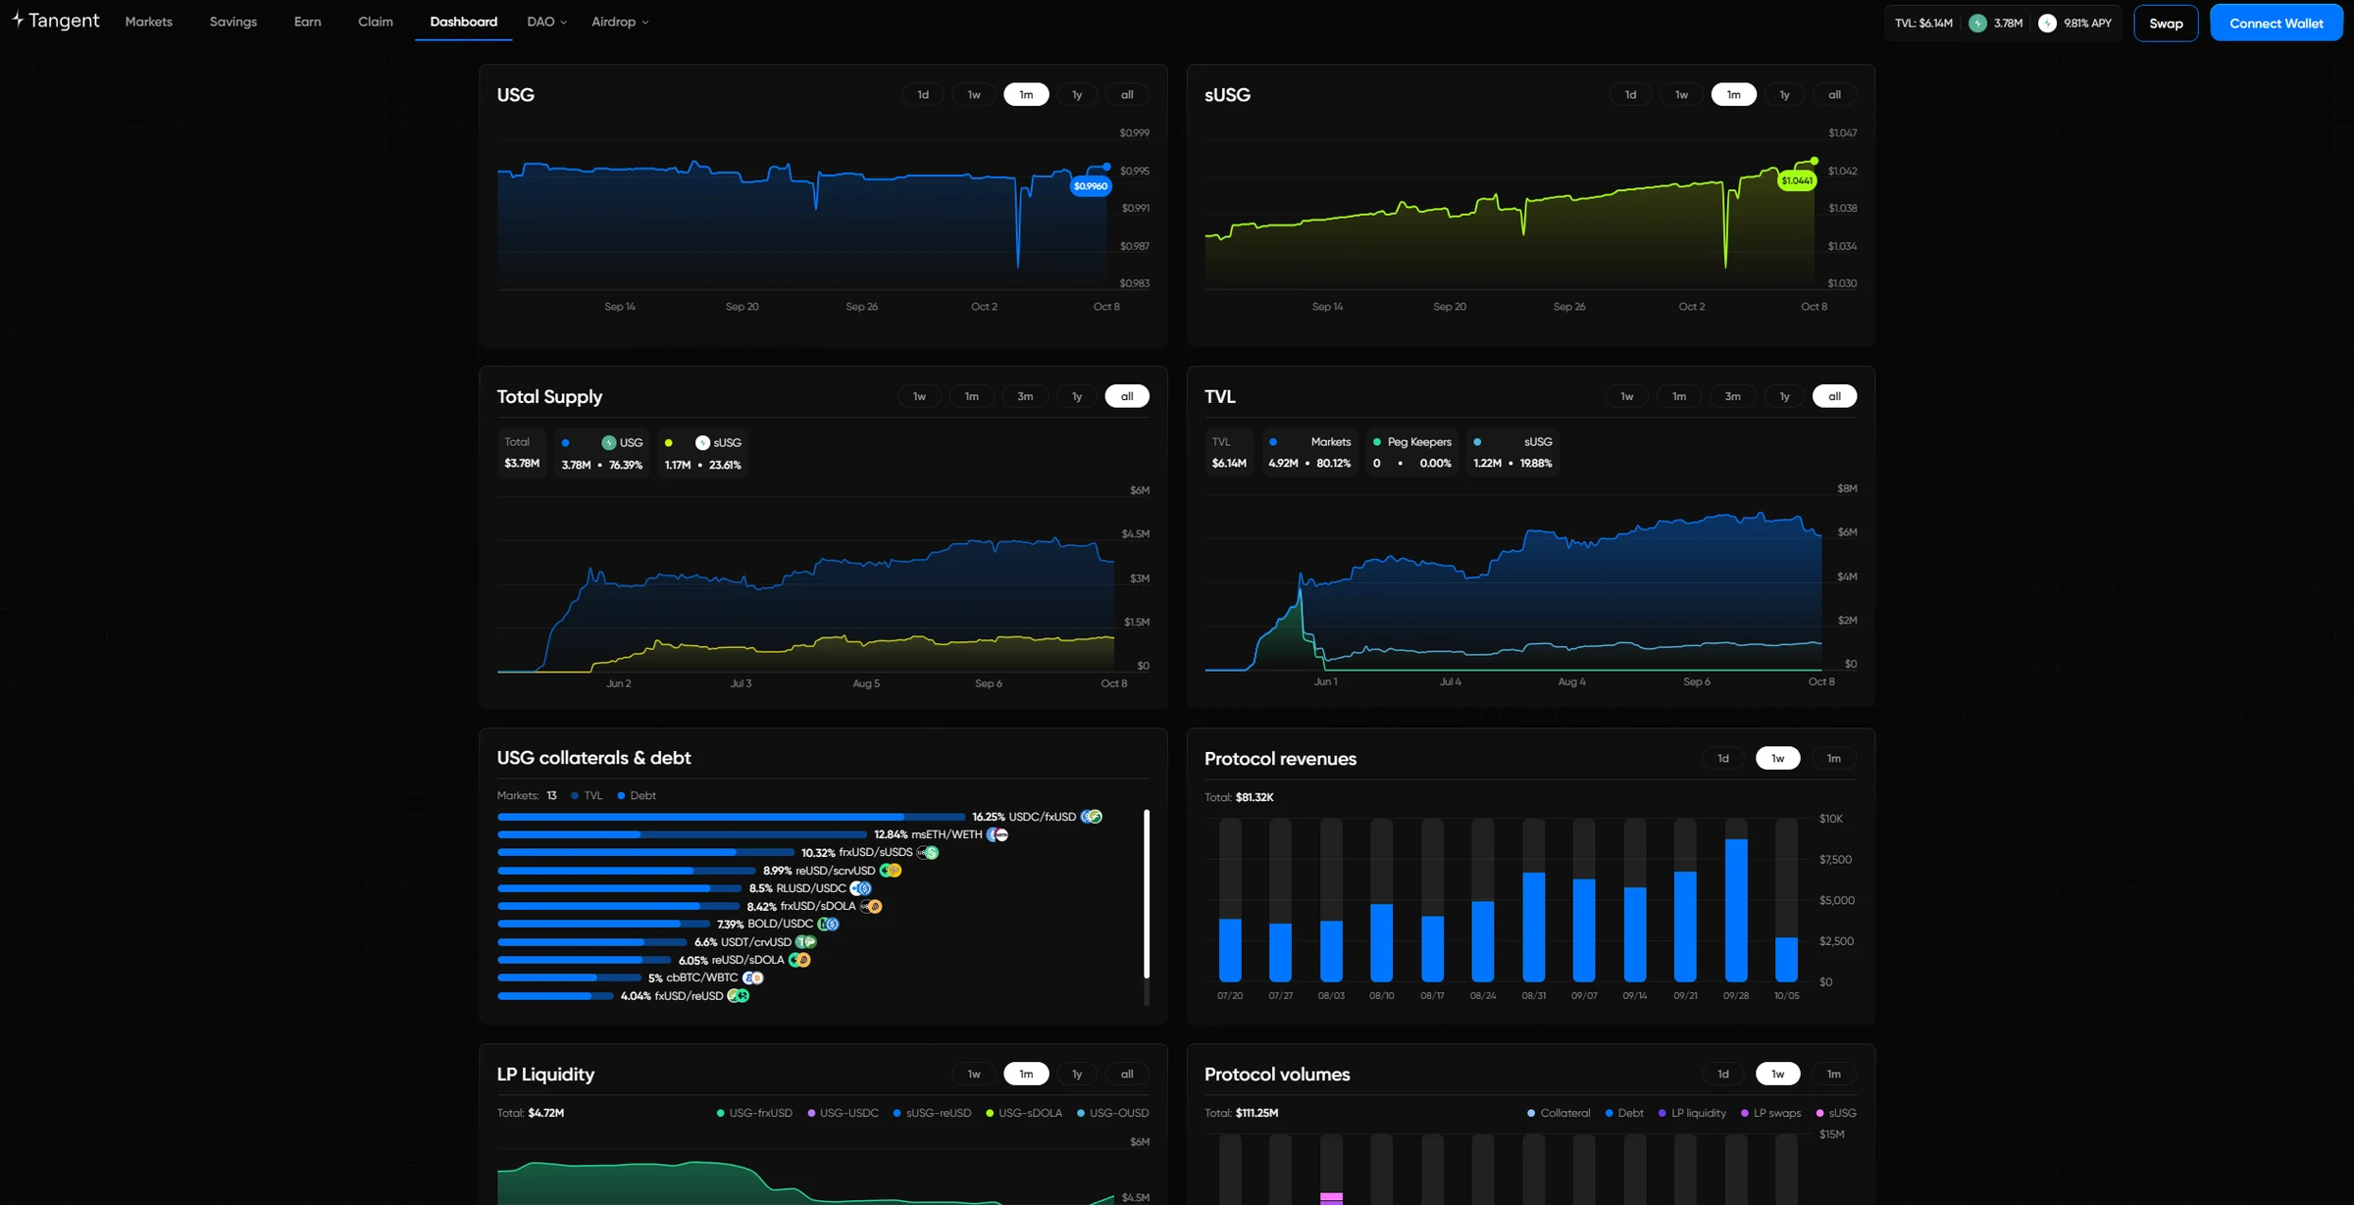
Task: Set Total Supply range to 3m
Action: tap(1025, 396)
